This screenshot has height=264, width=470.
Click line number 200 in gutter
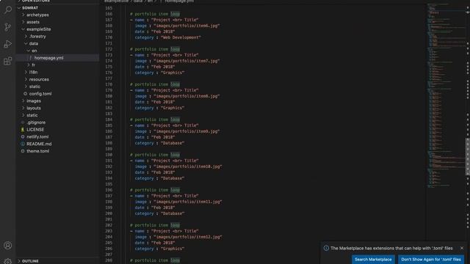(x=109, y=213)
